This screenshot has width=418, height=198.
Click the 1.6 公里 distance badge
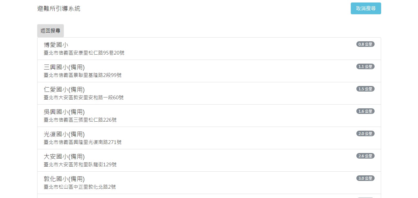pos(365,111)
